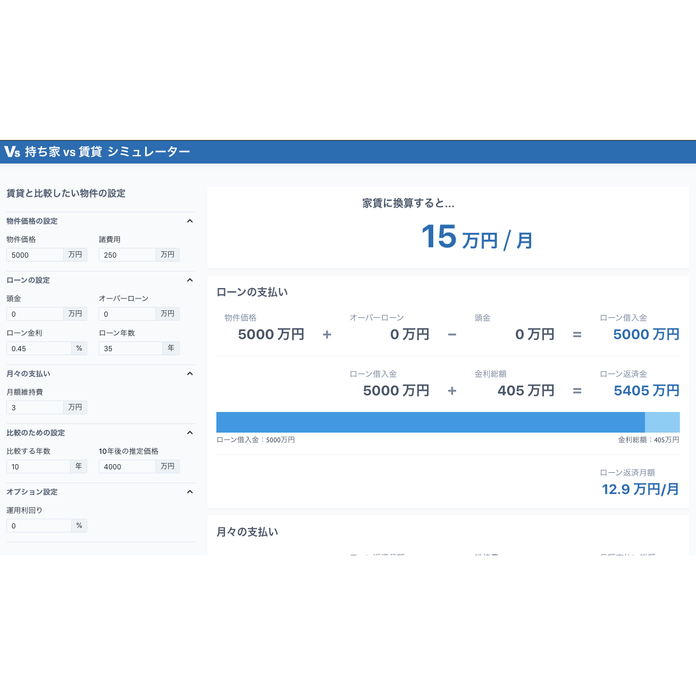Screen dimensions: 696x696
Task: Select the 諸費用 input field showing 250
Action: 127,254
